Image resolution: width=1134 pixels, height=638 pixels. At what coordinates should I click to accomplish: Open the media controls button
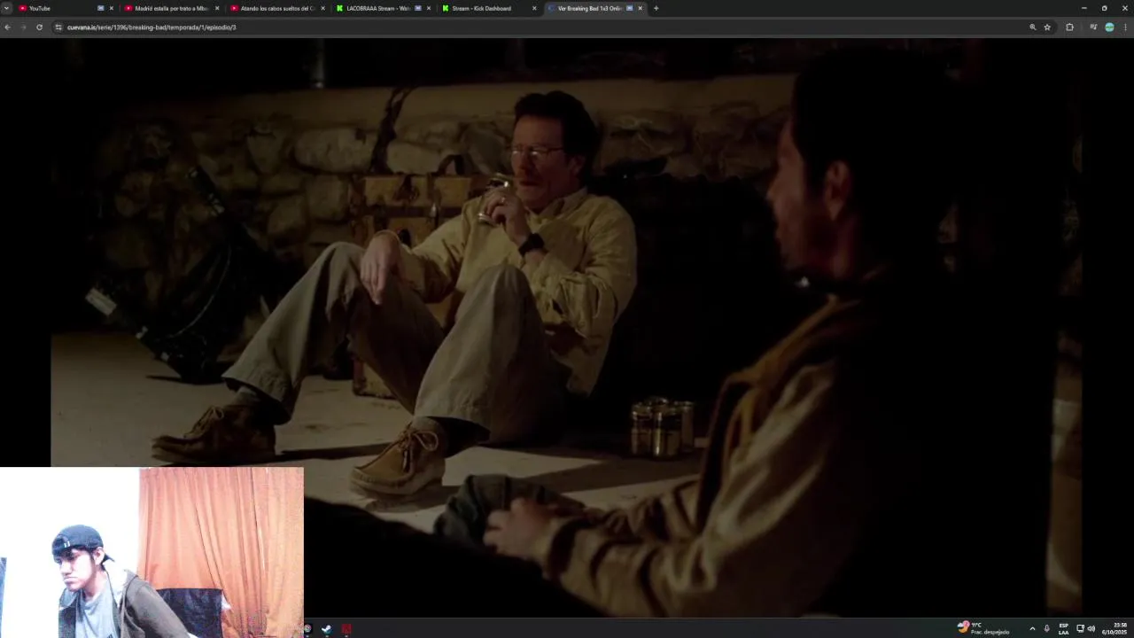pyautogui.click(x=1093, y=27)
